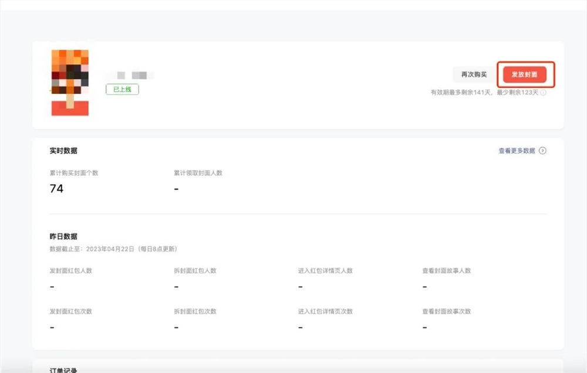Click the circular arrow icon beside 查看更多数据
The height and width of the screenshot is (373, 587).
tap(543, 151)
